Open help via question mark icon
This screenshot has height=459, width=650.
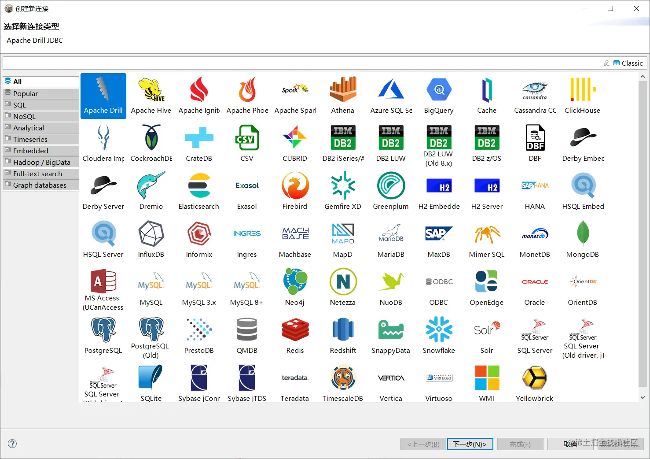coord(12,444)
